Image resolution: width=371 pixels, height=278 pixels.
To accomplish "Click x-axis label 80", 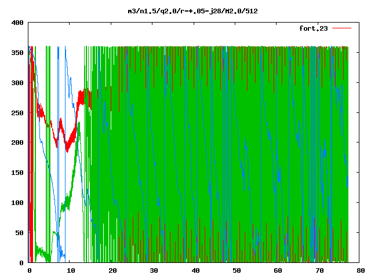I will [361, 270].
